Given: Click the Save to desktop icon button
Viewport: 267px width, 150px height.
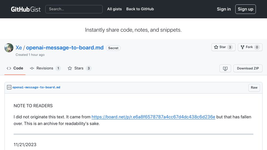Looking at the screenshot, I should pyautogui.click(x=225, y=68).
